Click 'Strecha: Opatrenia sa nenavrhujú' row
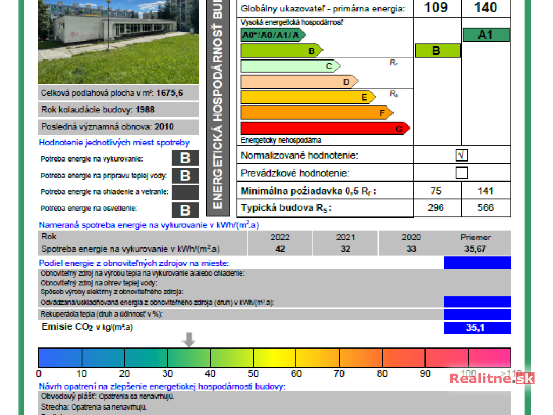The width and height of the screenshot is (553, 415). [275, 407]
